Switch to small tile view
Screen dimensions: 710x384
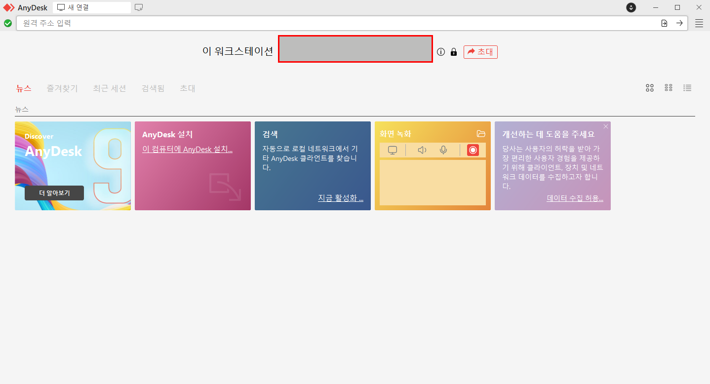tap(669, 88)
